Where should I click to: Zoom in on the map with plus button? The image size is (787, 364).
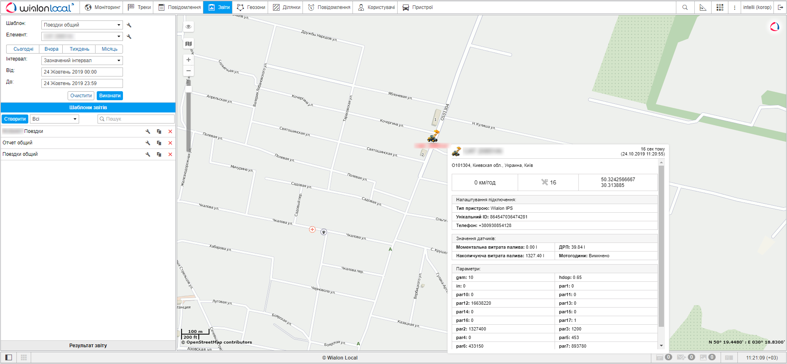[x=189, y=60]
